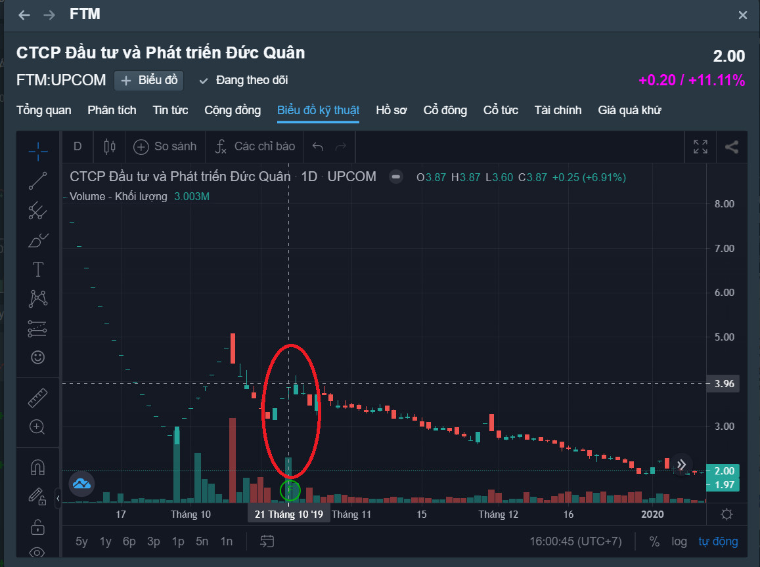Click the green earnings marker on timeline
760x567 pixels.
coord(290,490)
